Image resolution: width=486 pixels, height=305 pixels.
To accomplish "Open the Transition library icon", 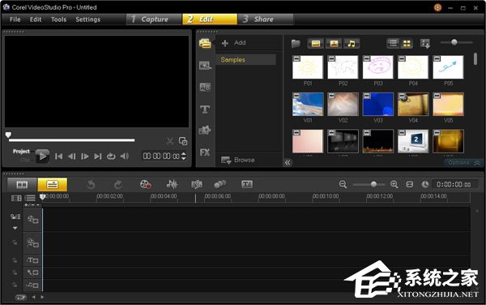I will pyautogui.click(x=205, y=87).
